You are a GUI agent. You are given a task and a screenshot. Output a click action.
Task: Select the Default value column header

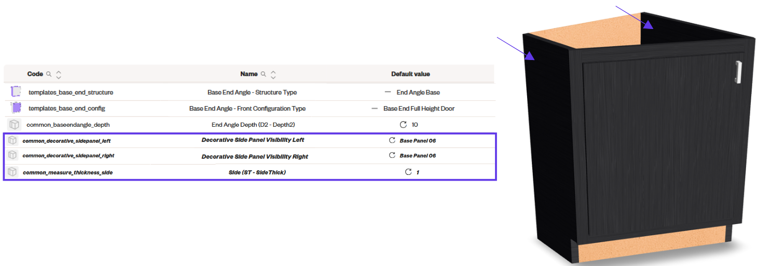(410, 74)
